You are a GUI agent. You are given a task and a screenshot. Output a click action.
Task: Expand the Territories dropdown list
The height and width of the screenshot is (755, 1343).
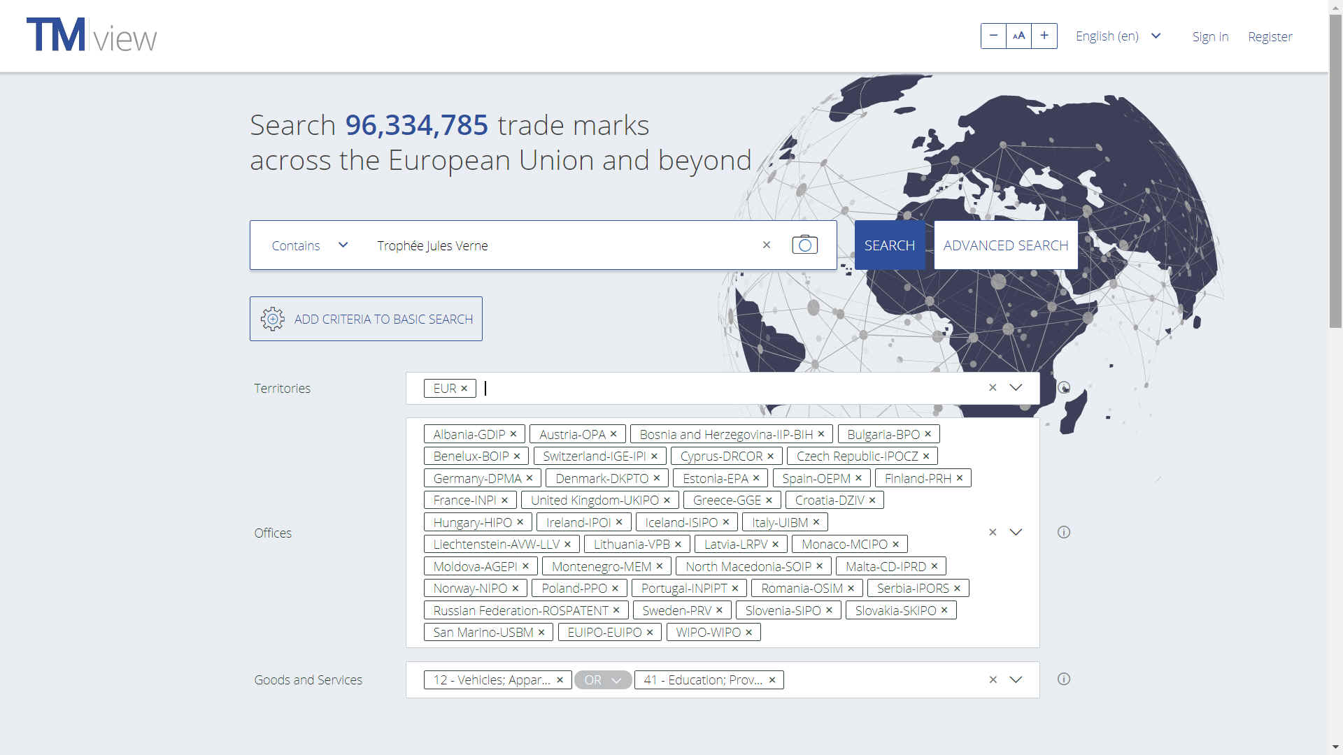click(x=1016, y=387)
